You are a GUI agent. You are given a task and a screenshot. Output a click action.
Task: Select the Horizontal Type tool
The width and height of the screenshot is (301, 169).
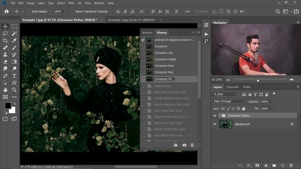tap(14, 76)
